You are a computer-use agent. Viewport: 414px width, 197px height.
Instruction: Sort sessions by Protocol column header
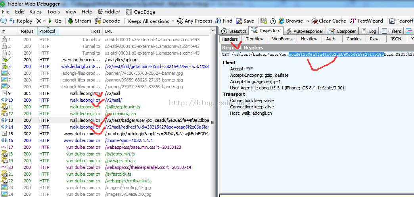pyautogui.click(x=48, y=31)
